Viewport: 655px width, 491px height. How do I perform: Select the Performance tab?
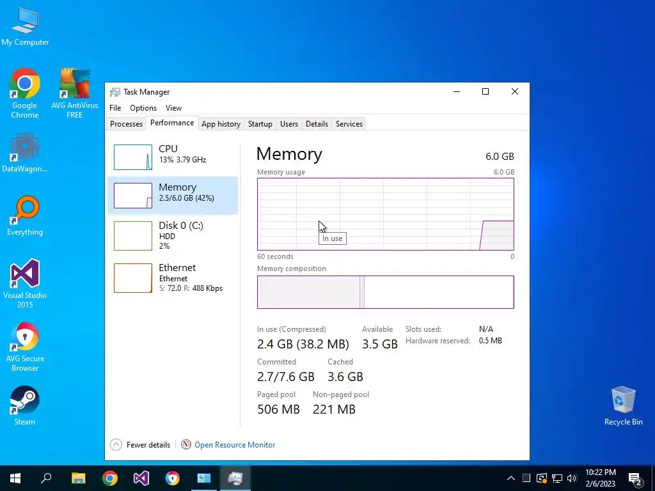pyautogui.click(x=172, y=123)
